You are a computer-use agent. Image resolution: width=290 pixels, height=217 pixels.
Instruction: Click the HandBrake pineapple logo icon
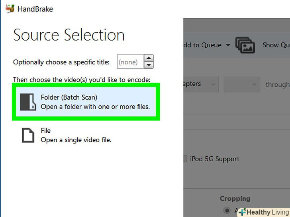[10, 9]
